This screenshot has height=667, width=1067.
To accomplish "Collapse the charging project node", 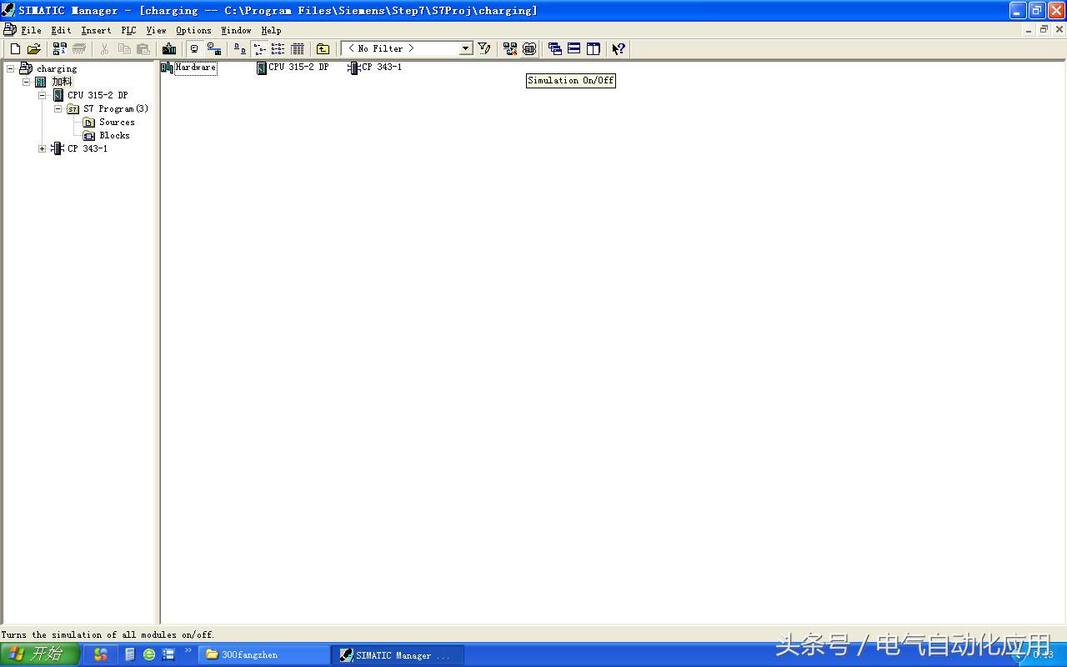I will pyautogui.click(x=11, y=68).
